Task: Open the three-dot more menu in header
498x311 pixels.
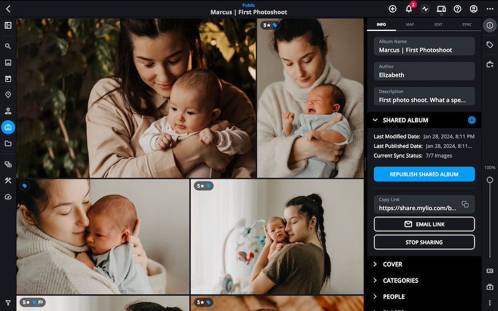Action: click(490, 9)
